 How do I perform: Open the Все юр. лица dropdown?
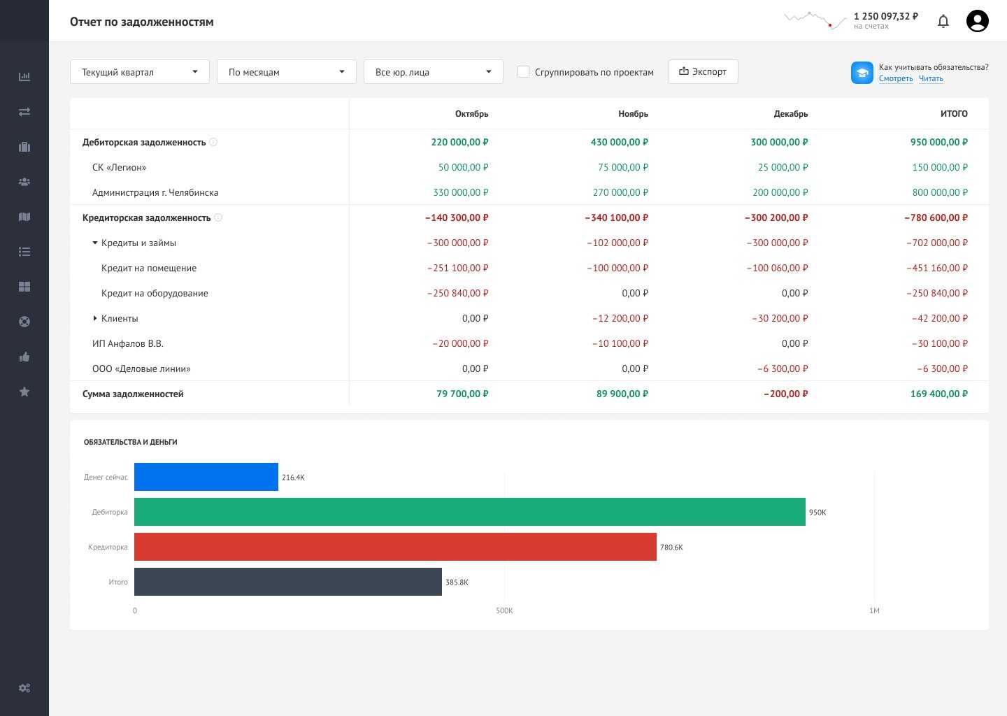[x=434, y=72]
